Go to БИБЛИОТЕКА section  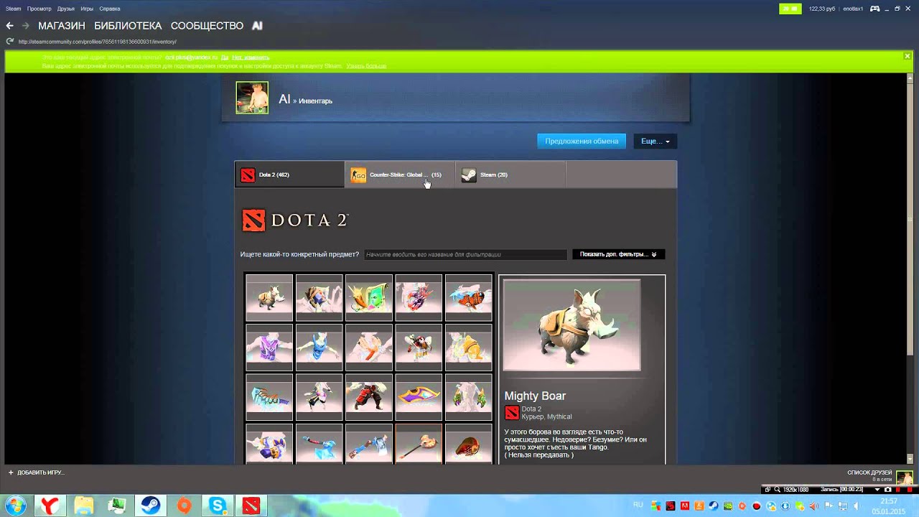[x=128, y=26]
